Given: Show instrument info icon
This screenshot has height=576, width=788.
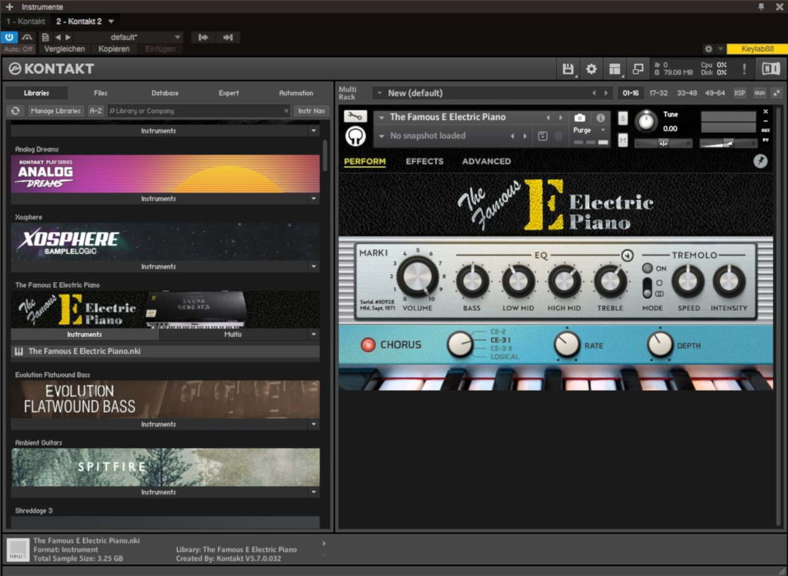Looking at the screenshot, I should click(x=600, y=118).
